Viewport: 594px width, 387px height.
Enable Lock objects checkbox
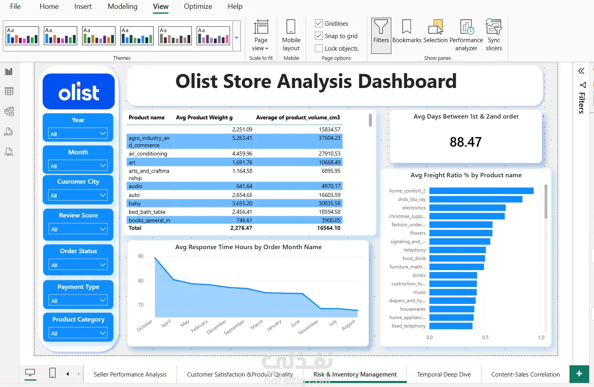point(319,48)
